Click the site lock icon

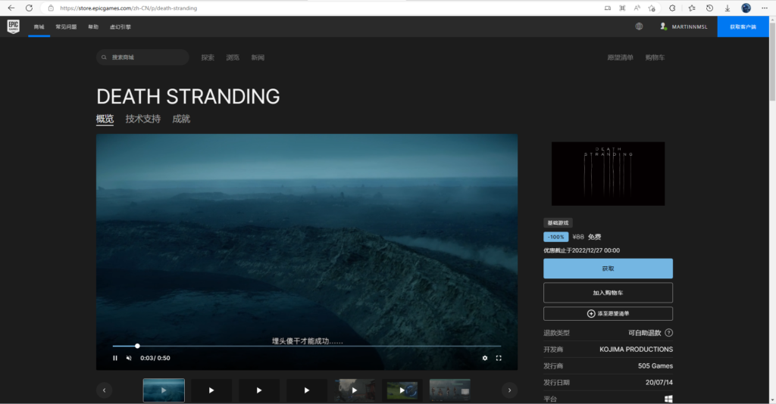click(51, 8)
